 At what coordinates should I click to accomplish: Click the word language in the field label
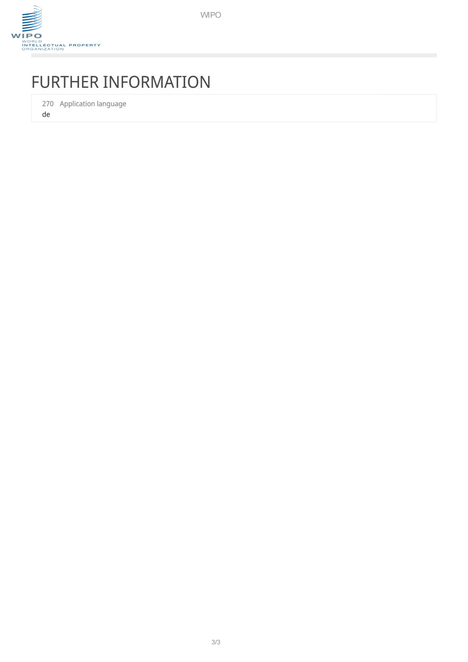(111, 104)
